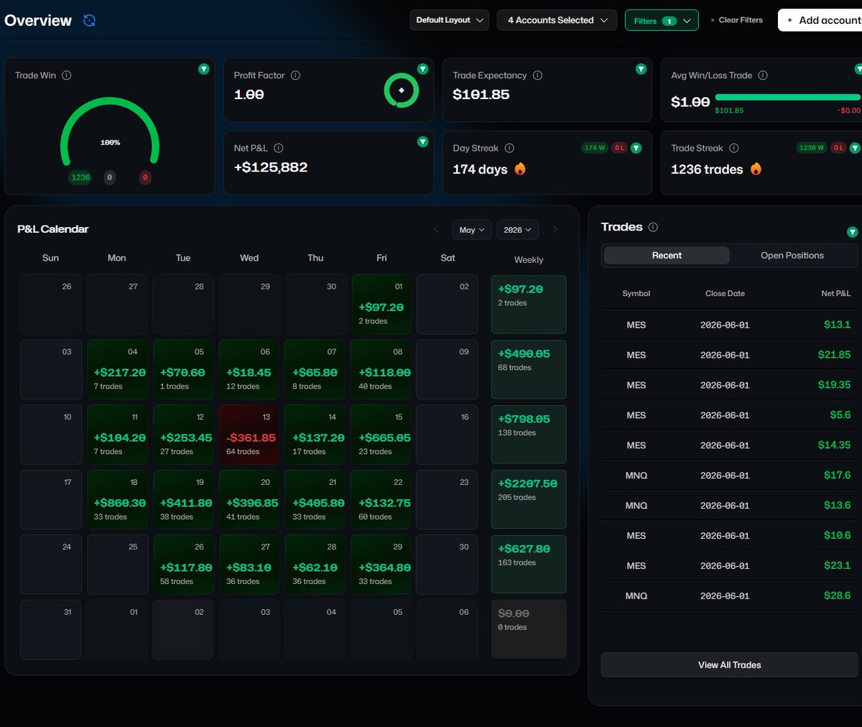862x727 pixels.
Task: Click MES trade row with $13.1
Action: click(x=729, y=325)
